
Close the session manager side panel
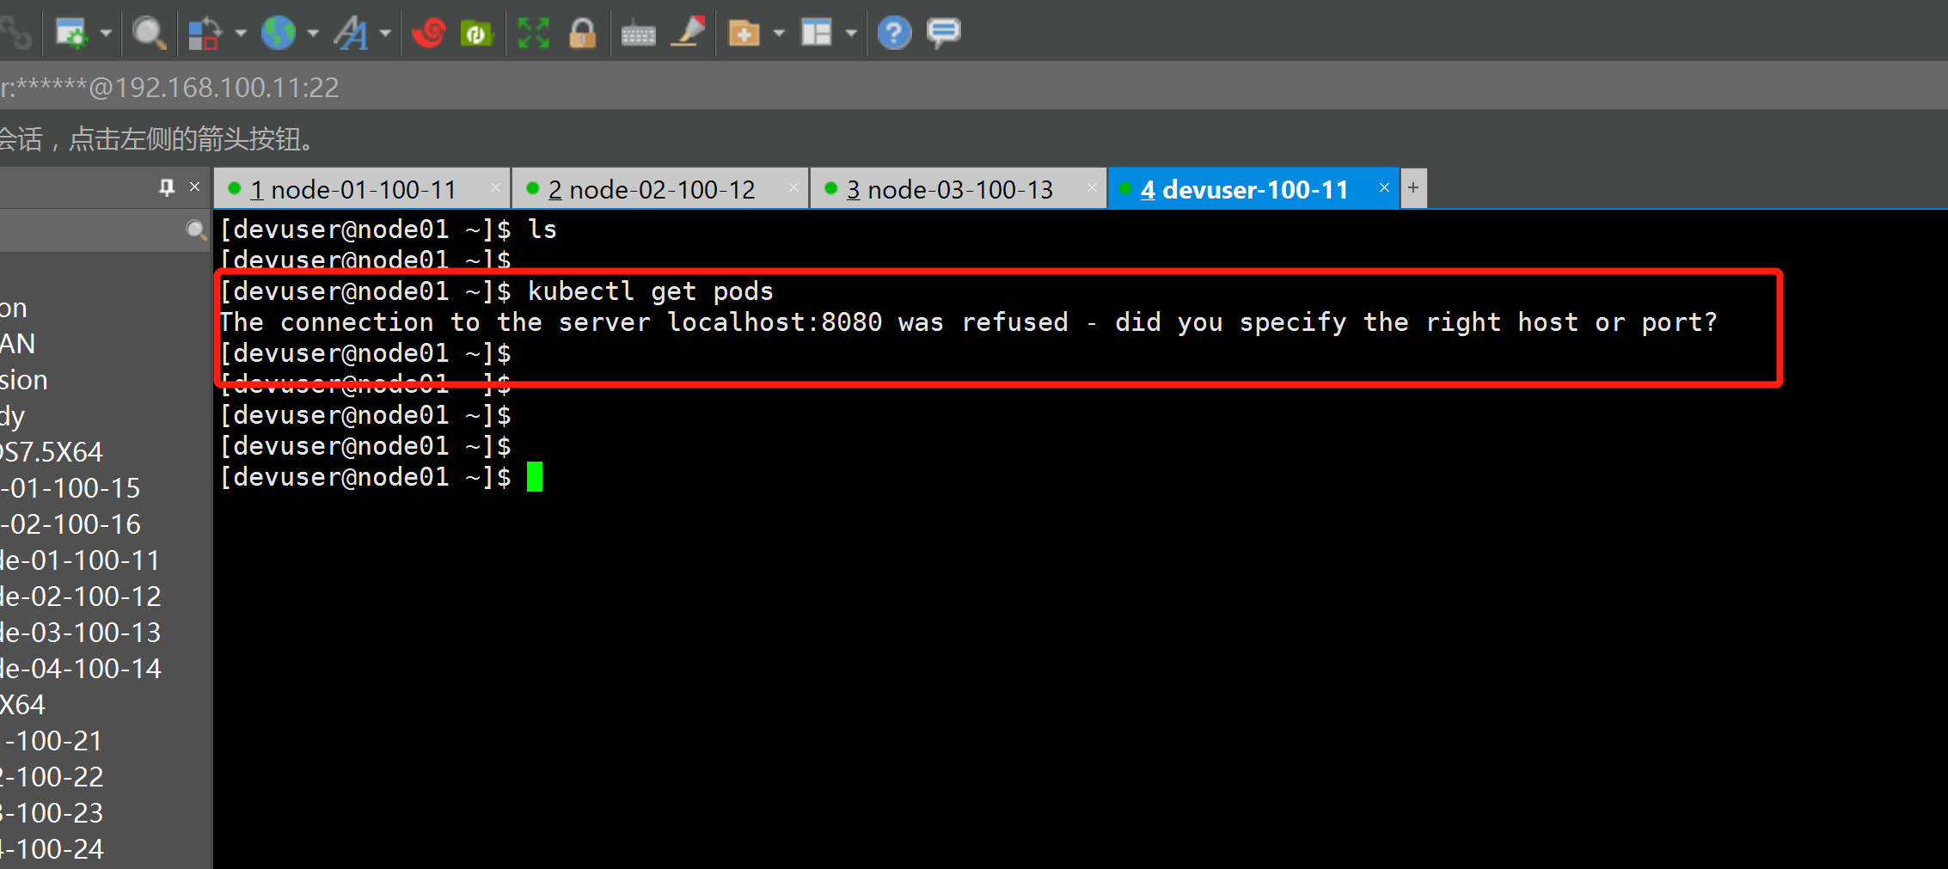[x=195, y=187]
